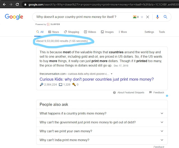The image size is (179, 148).
Task: Click the People also ask heading
Action: [x=54, y=105]
